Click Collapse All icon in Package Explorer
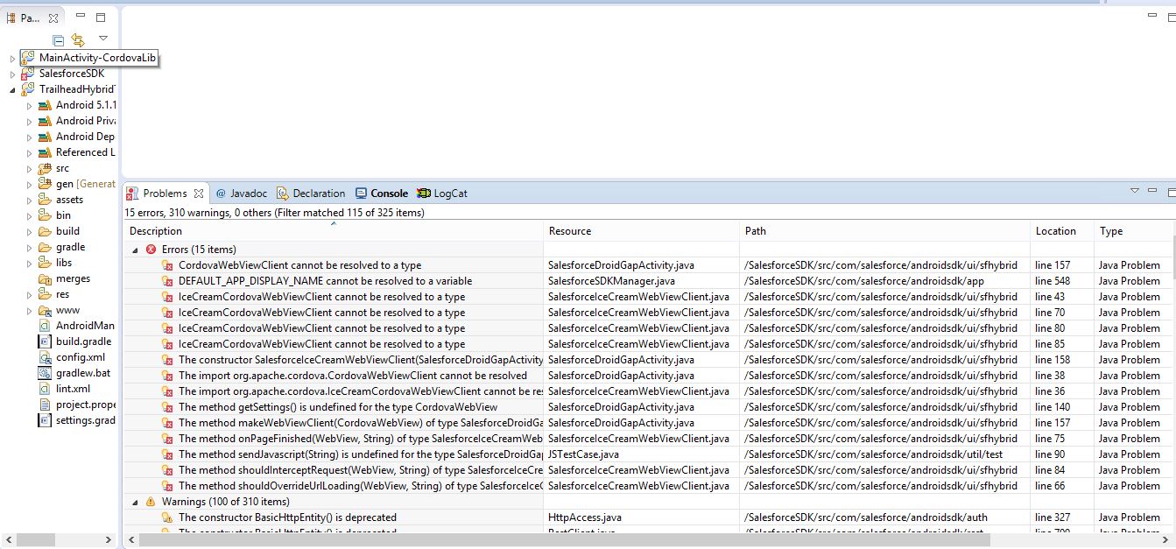1176x549 pixels. pos(59,40)
